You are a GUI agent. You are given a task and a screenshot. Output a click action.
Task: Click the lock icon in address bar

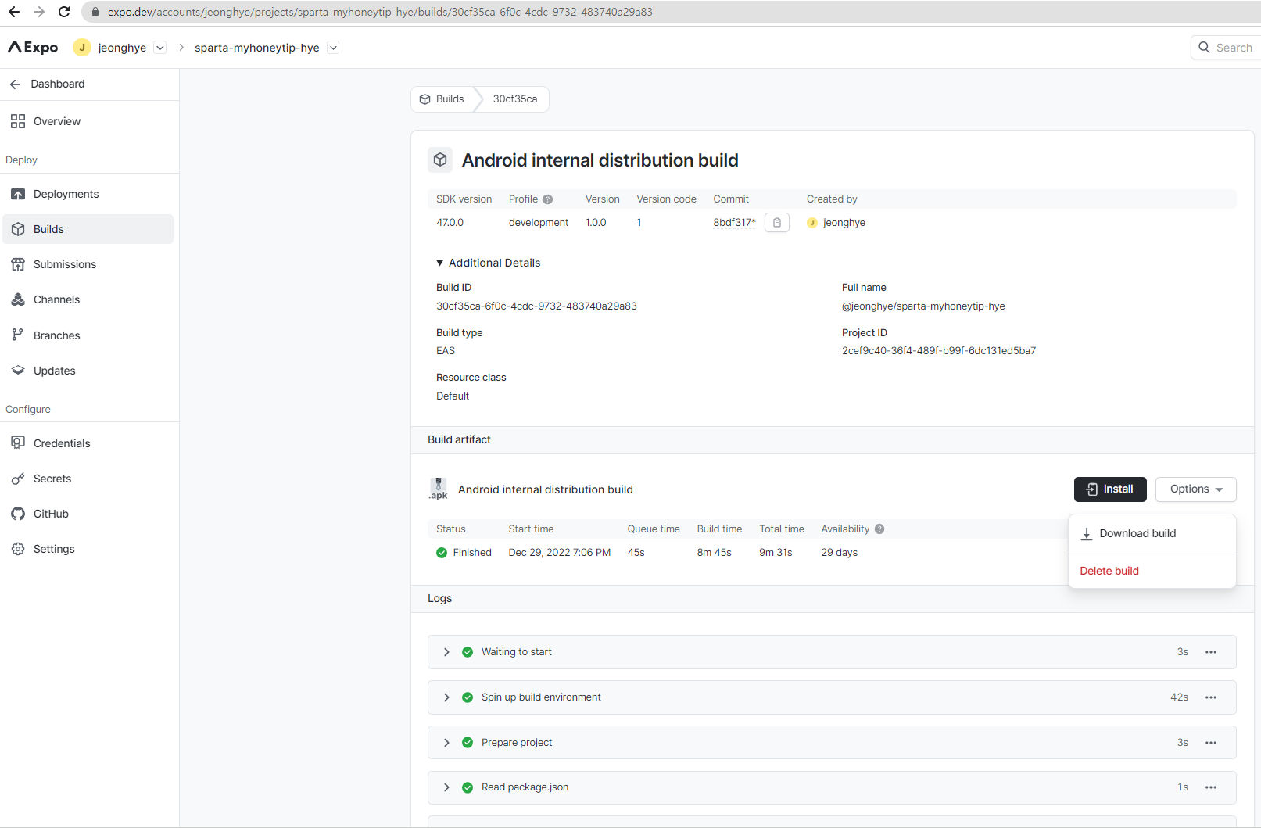(95, 12)
